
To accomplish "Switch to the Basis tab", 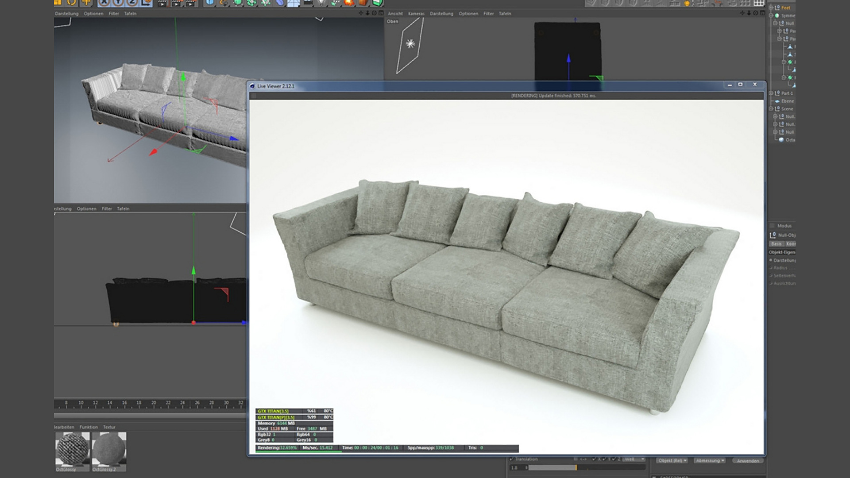I will tap(776, 244).
